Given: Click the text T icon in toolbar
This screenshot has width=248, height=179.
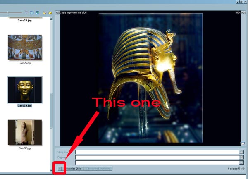Looking at the screenshot, I should pos(26,13).
